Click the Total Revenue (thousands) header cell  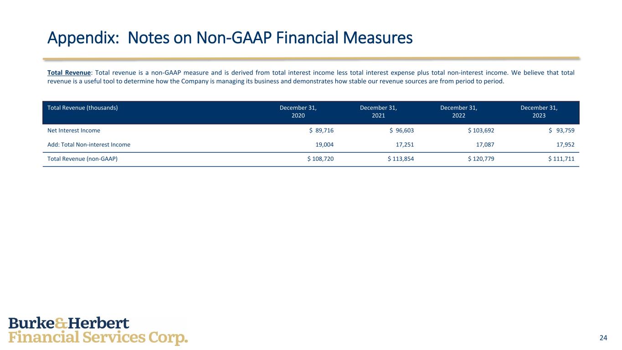click(x=82, y=108)
